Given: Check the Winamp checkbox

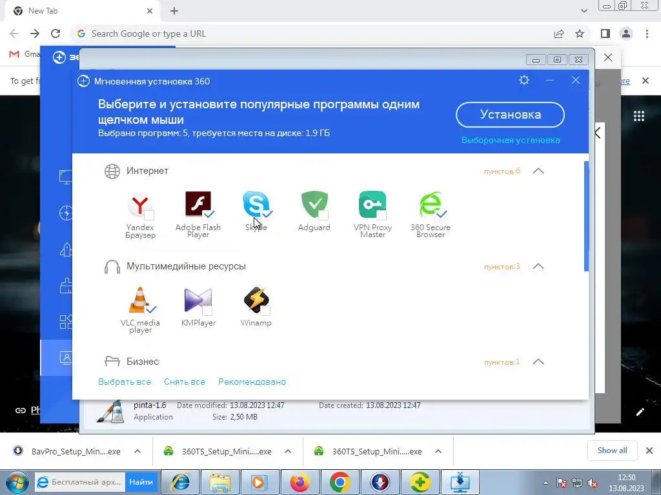Looking at the screenshot, I should pyautogui.click(x=265, y=311).
